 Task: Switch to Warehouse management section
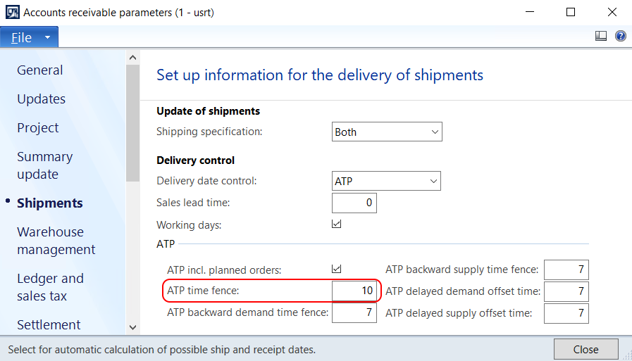[x=56, y=241]
